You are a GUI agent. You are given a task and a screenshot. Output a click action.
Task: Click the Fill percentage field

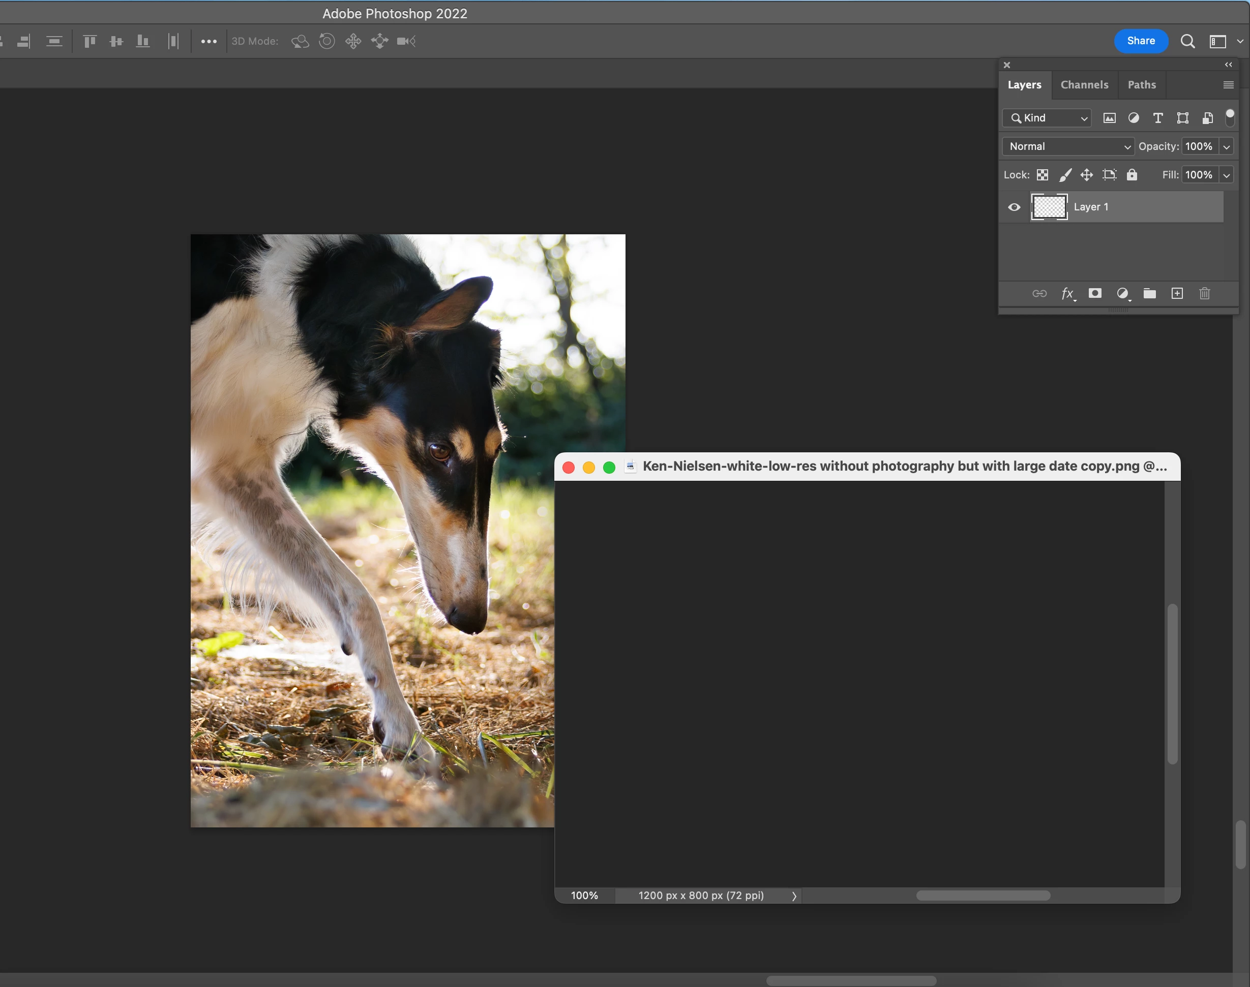point(1199,174)
